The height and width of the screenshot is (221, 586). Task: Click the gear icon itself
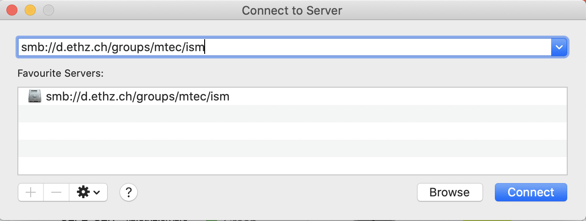coord(83,192)
